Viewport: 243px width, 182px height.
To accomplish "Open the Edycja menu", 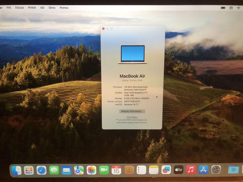I will coord(19,8).
